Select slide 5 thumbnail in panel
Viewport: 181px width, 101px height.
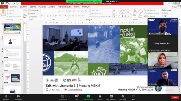pyautogui.click(x=12, y=79)
